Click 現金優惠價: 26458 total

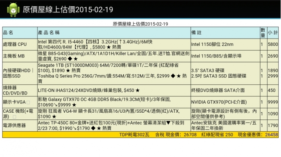pyautogui.click(x=258, y=135)
